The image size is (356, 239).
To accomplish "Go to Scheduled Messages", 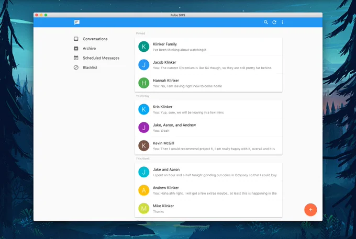I will (101, 58).
